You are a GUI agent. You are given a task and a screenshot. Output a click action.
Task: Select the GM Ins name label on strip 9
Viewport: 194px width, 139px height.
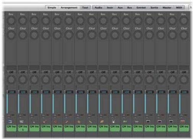click(103, 128)
